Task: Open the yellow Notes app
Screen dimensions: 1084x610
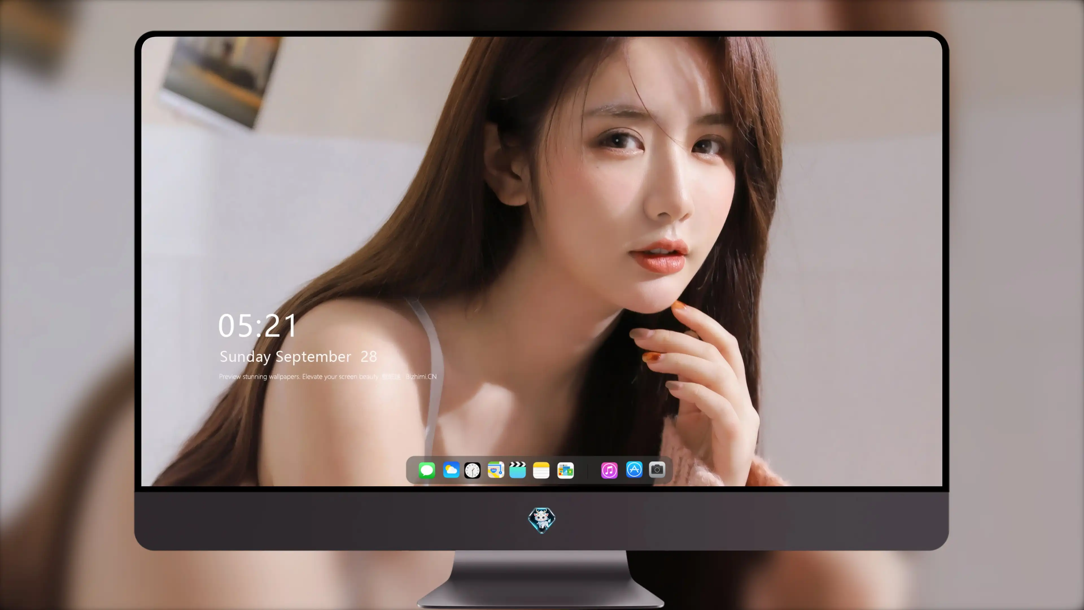Action: (541, 470)
